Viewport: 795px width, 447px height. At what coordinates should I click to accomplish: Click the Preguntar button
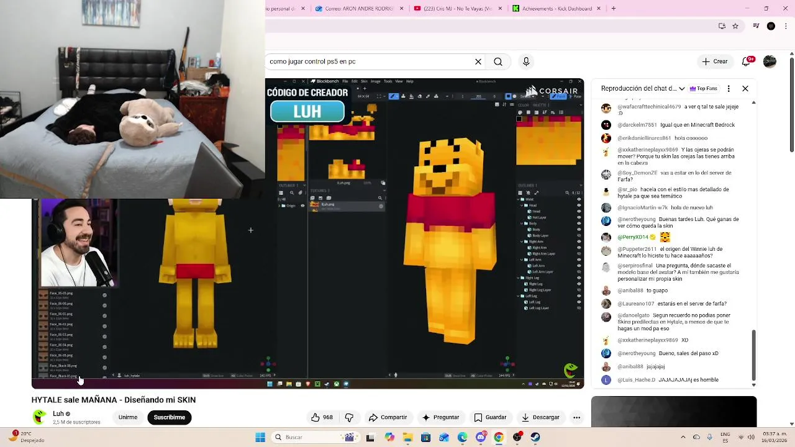click(440, 417)
